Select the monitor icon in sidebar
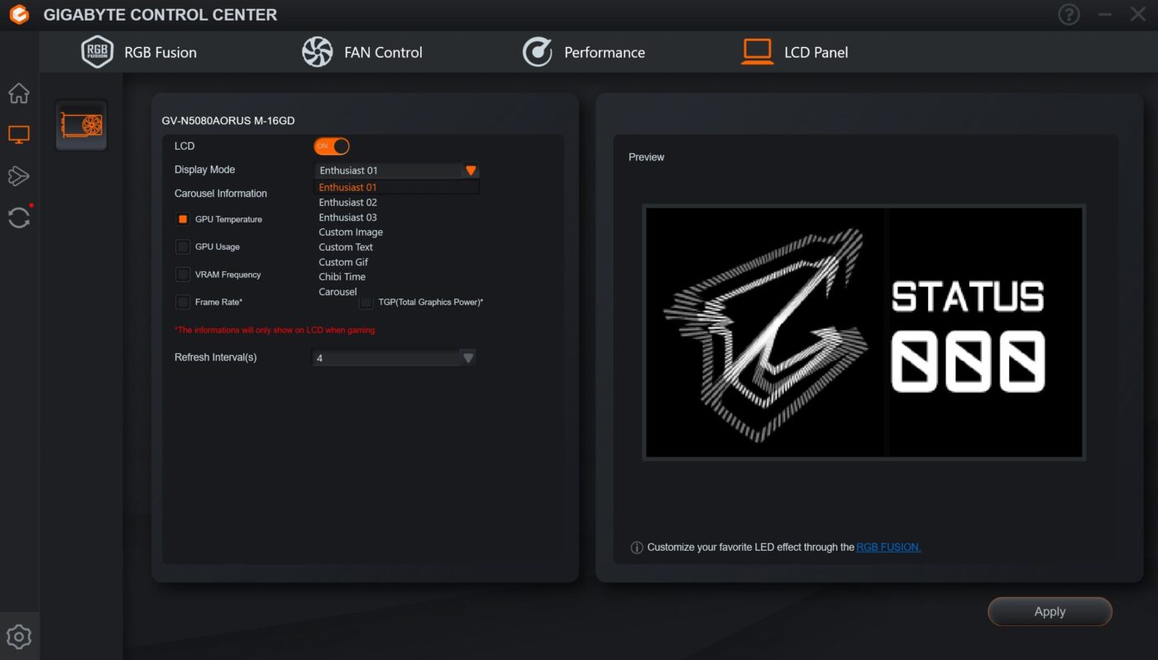This screenshot has width=1158, height=660. [x=19, y=134]
